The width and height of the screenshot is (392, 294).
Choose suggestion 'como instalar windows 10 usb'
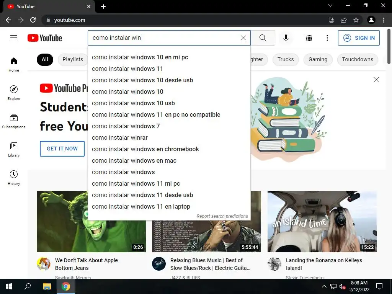[x=169, y=103]
